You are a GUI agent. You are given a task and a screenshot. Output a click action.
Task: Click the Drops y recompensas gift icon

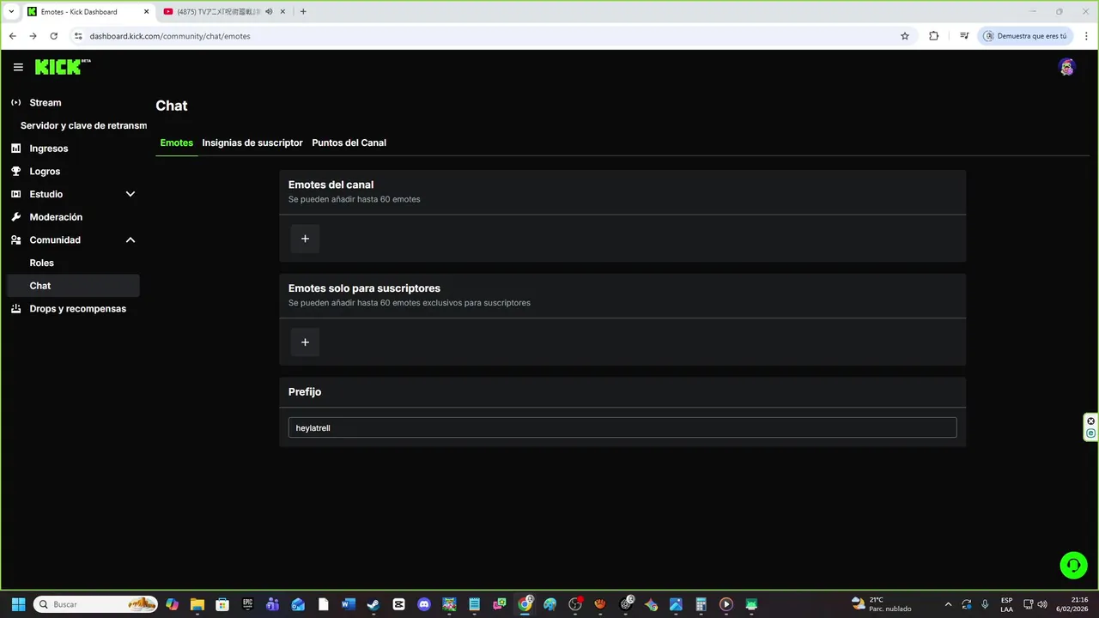click(15, 309)
